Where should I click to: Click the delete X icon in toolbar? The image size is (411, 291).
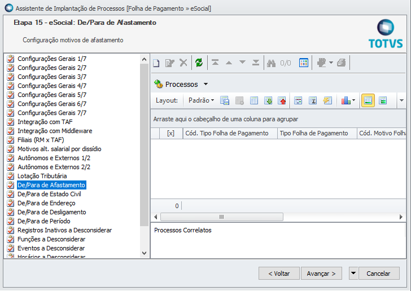click(x=183, y=63)
